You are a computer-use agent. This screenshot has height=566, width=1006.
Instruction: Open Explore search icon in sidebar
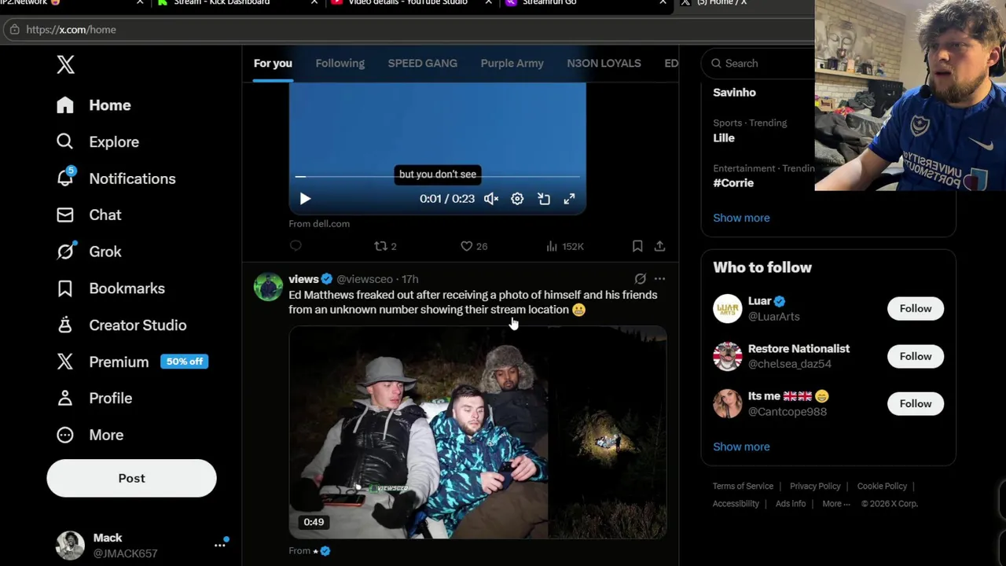click(x=64, y=141)
